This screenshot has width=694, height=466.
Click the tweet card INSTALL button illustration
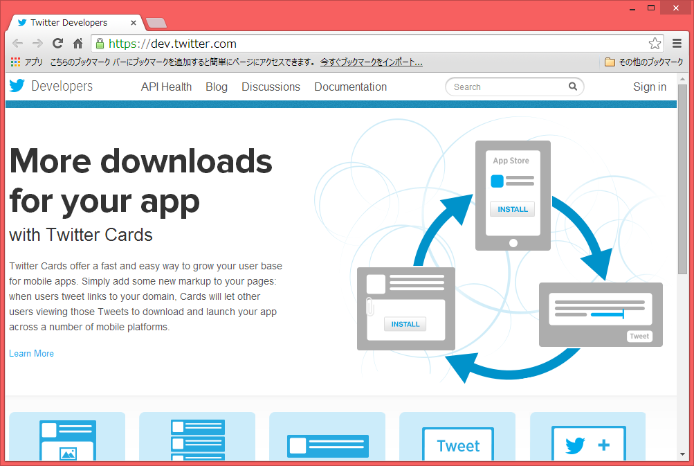coord(405,324)
